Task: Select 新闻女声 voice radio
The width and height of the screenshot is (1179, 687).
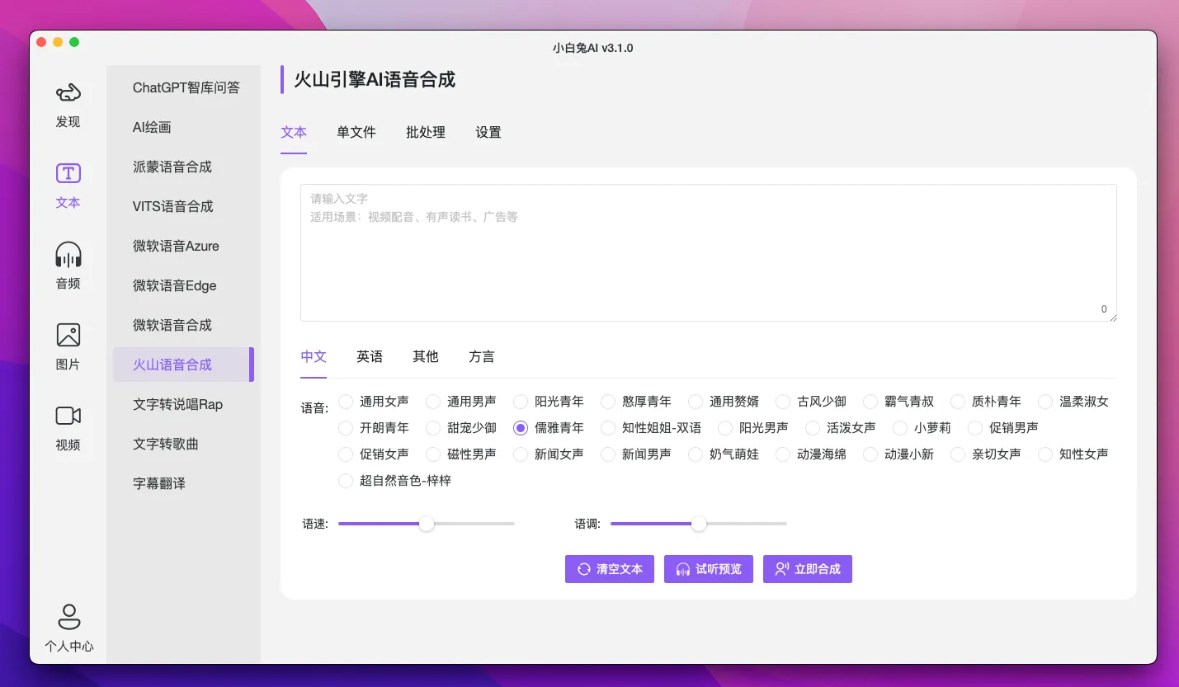Action: coord(521,454)
